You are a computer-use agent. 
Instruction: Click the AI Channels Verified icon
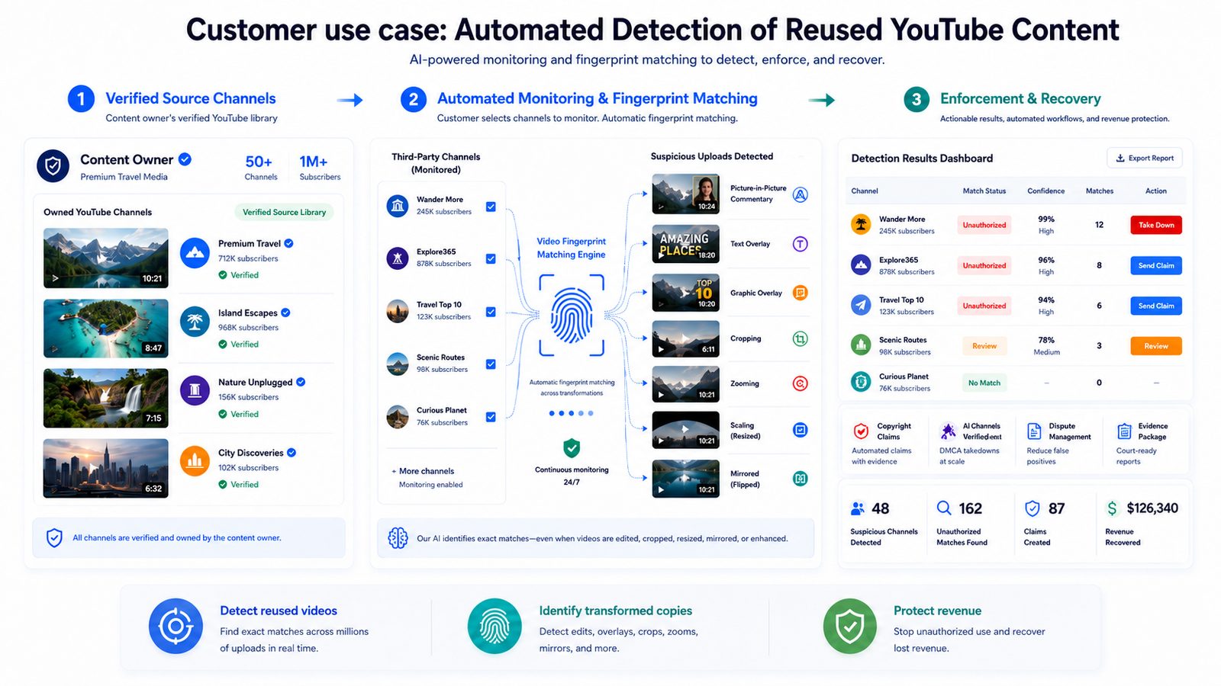coord(948,431)
